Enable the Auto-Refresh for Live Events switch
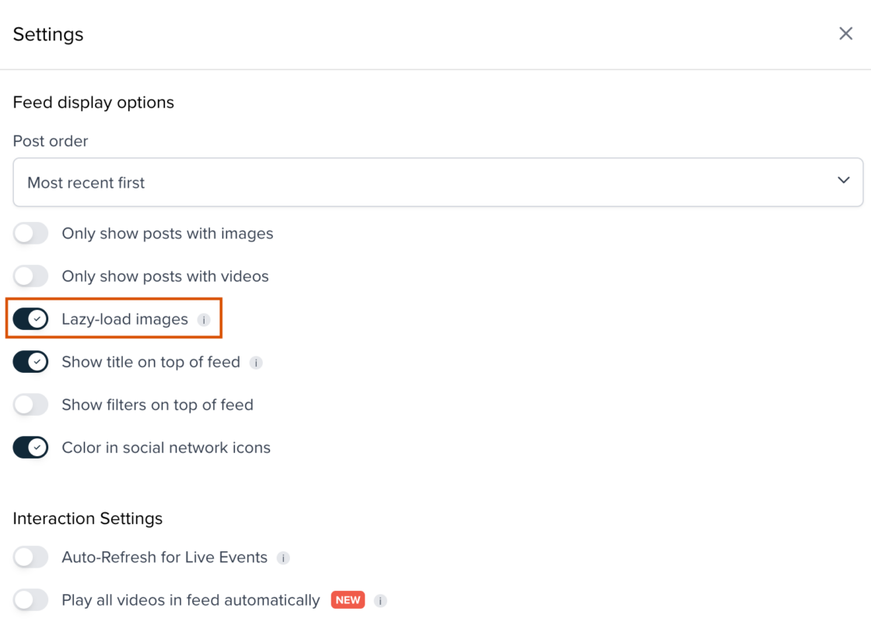This screenshot has height=622, width=871. 31,557
